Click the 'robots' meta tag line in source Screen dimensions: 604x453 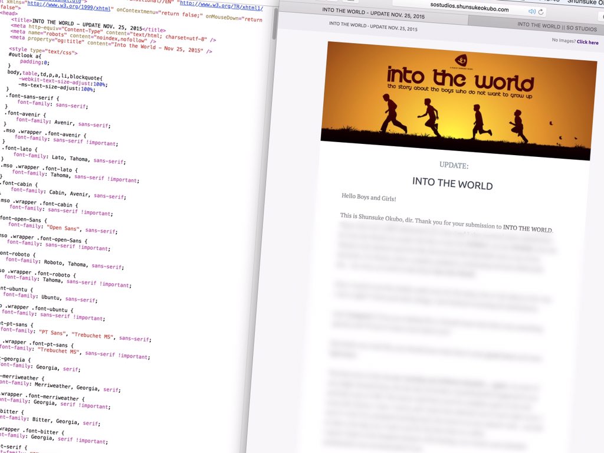click(x=83, y=37)
